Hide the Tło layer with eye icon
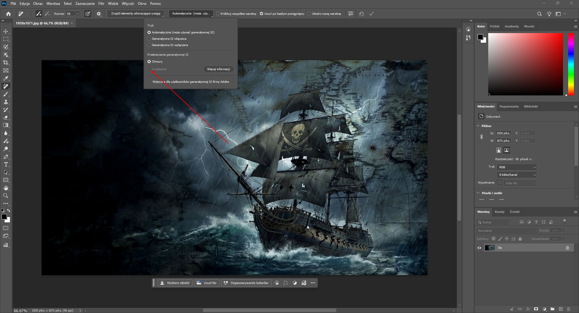The image size is (579, 313). pos(479,248)
